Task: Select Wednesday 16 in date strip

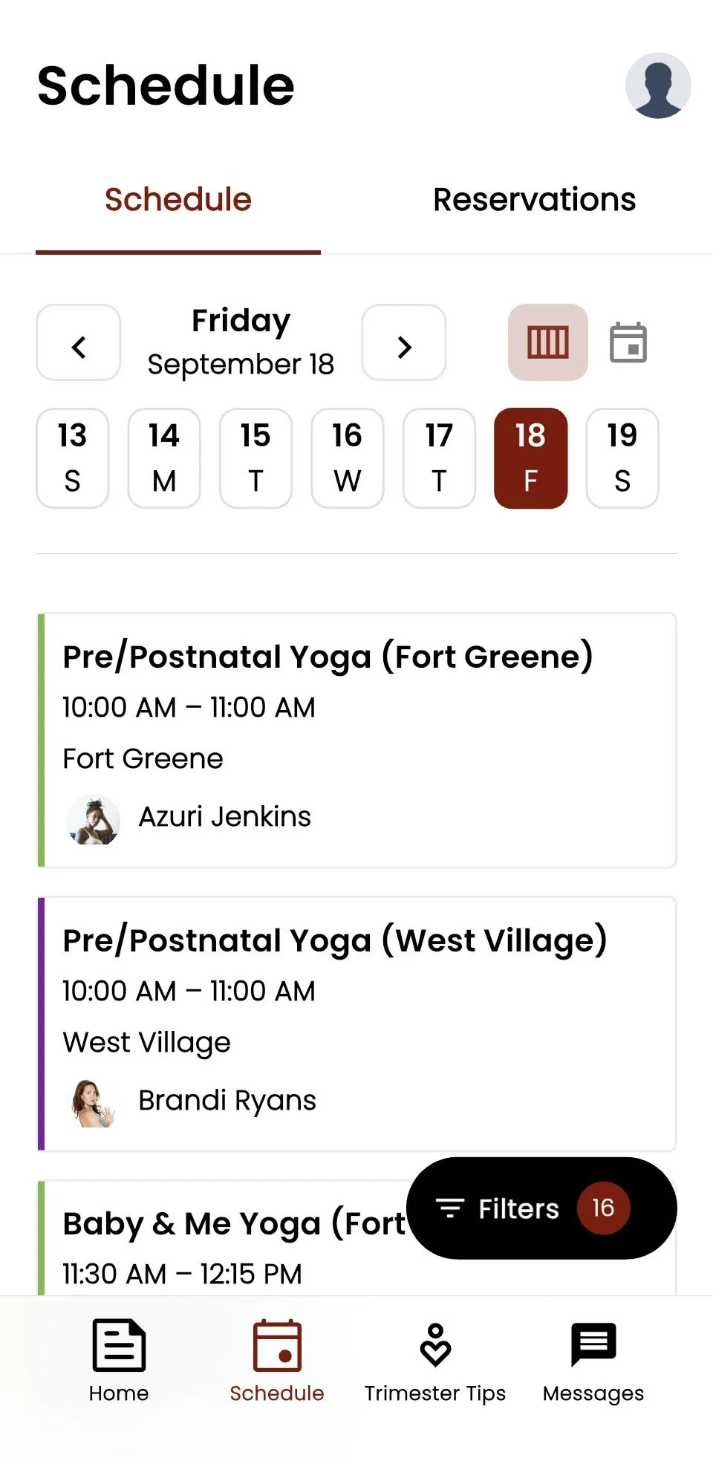Action: (x=348, y=458)
